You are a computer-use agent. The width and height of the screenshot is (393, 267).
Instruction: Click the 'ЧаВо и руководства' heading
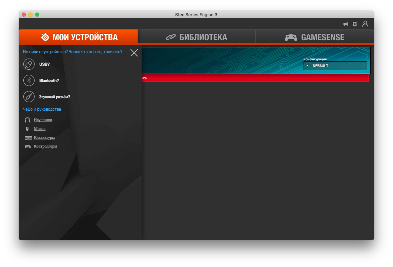click(42, 109)
